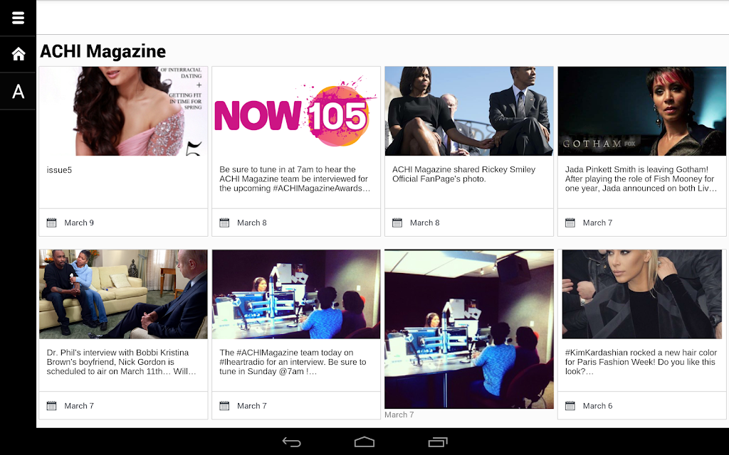Go to Home via house icon
This screenshot has height=455, width=729.
(x=18, y=54)
